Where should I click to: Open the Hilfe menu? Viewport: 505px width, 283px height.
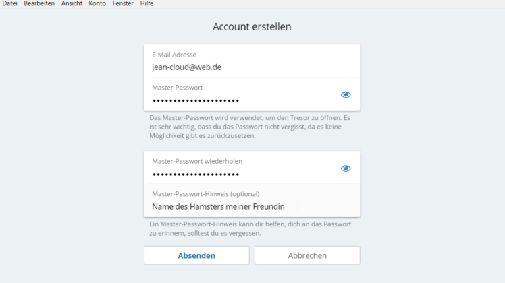point(147,3)
